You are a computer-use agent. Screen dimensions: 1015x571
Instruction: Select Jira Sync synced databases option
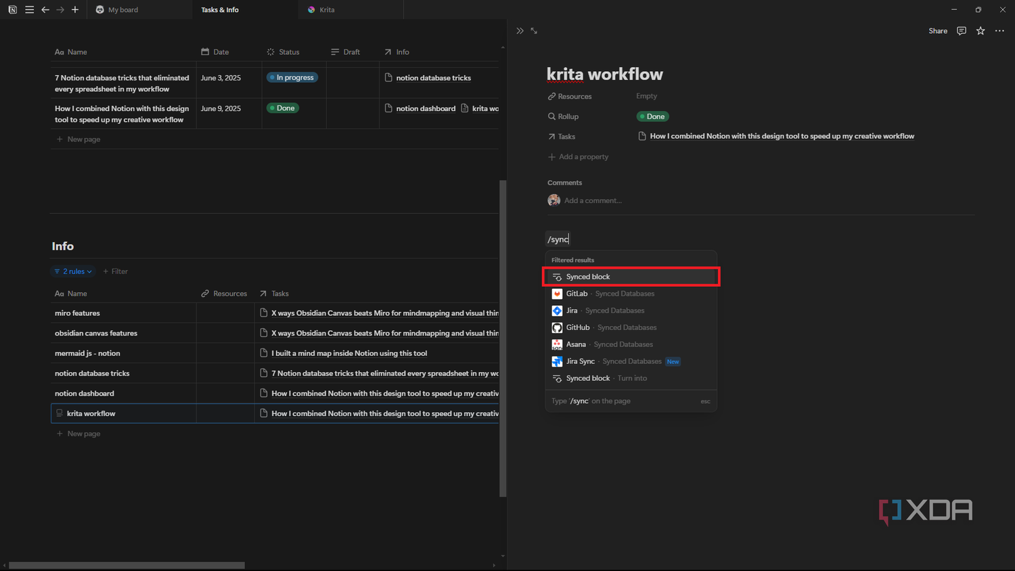pos(631,361)
